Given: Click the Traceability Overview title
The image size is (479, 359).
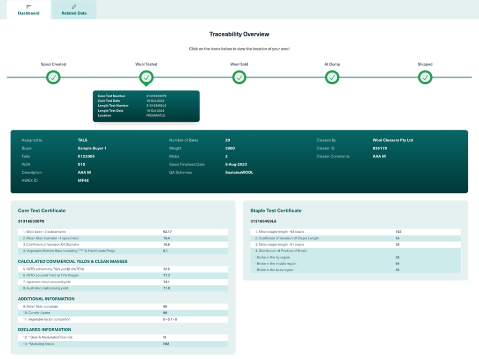Looking at the screenshot, I should (239, 34).
